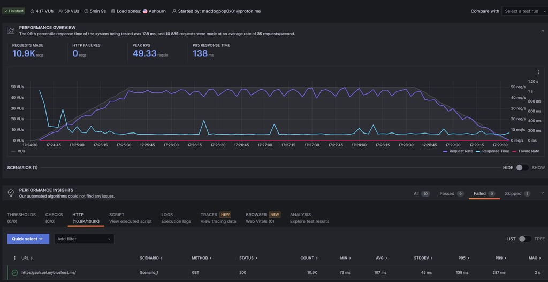Sort by the P99 column header

[500, 258]
